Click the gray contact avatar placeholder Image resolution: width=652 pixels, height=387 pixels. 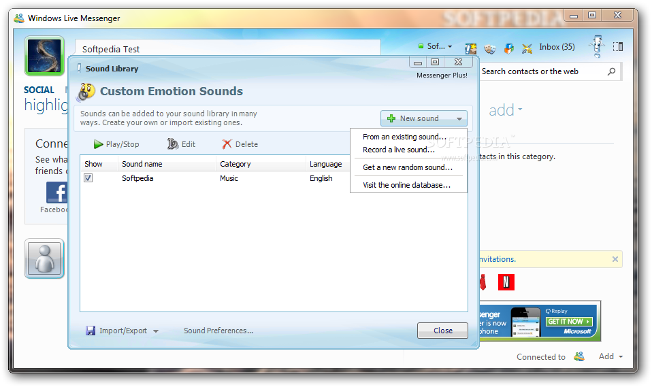point(44,258)
